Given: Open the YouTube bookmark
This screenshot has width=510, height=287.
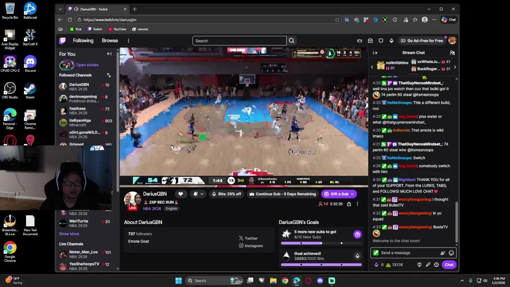Looking at the screenshot, I should pos(117,29).
